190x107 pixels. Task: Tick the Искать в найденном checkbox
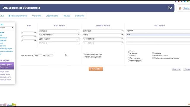click(x=84, y=57)
